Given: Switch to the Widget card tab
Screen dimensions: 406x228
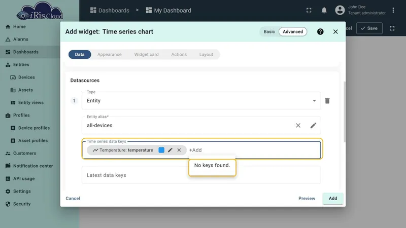Looking at the screenshot, I should (146, 55).
